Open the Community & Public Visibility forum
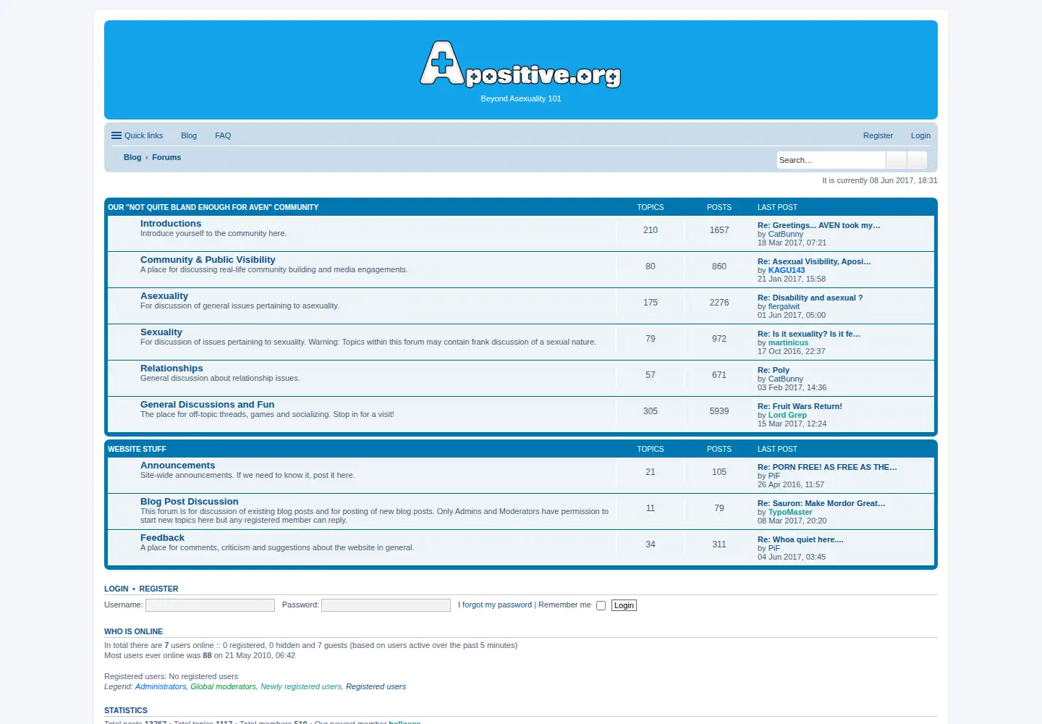Image resolution: width=1042 pixels, height=724 pixels. point(208,260)
